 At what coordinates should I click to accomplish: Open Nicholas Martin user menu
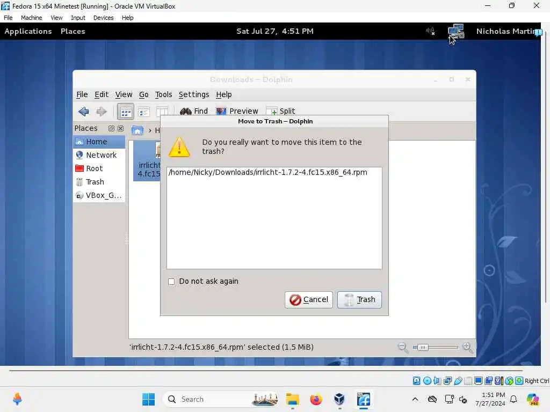pyautogui.click(x=505, y=31)
